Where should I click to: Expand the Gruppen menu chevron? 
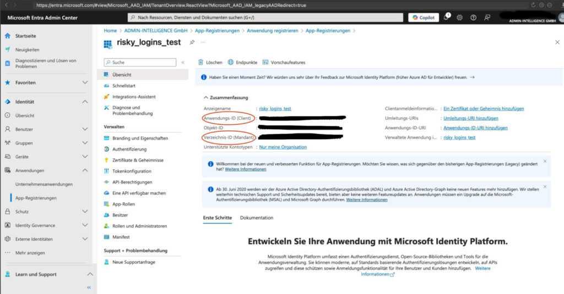tap(85, 143)
